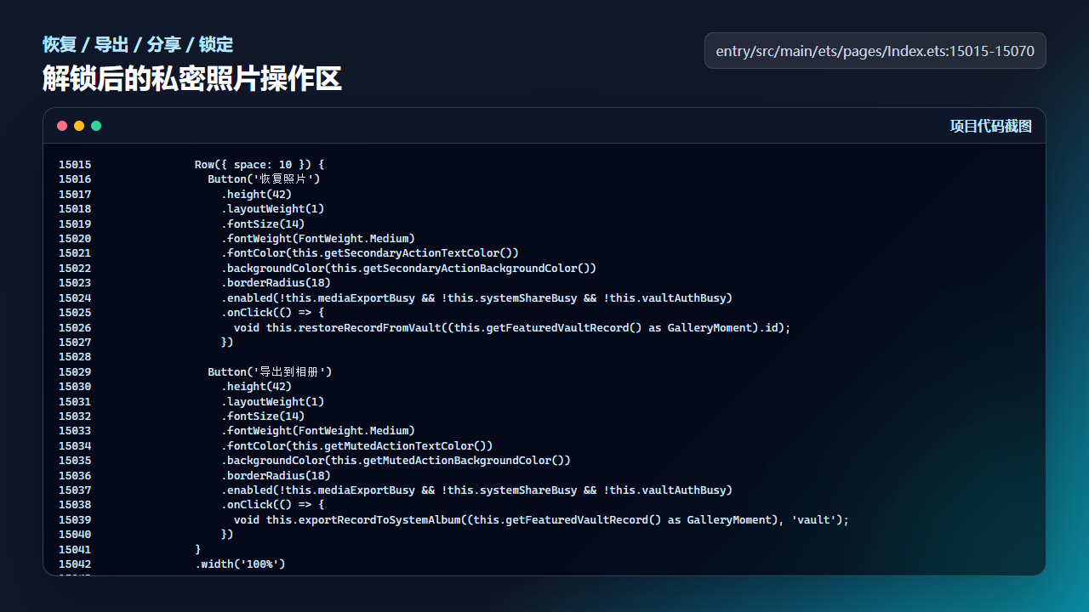Click .fontSize(14) on line 15019
This screenshot has width=1089, height=612.
pos(263,224)
